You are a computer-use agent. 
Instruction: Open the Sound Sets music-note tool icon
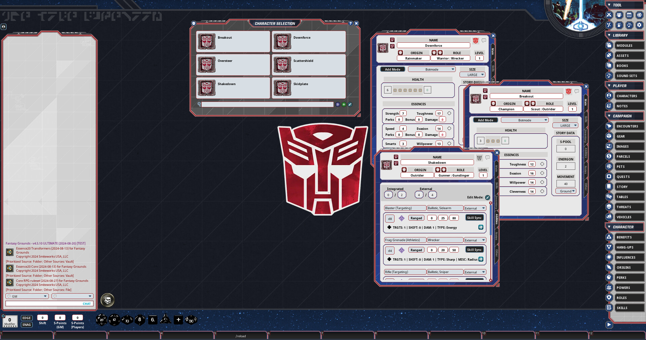click(x=629, y=25)
